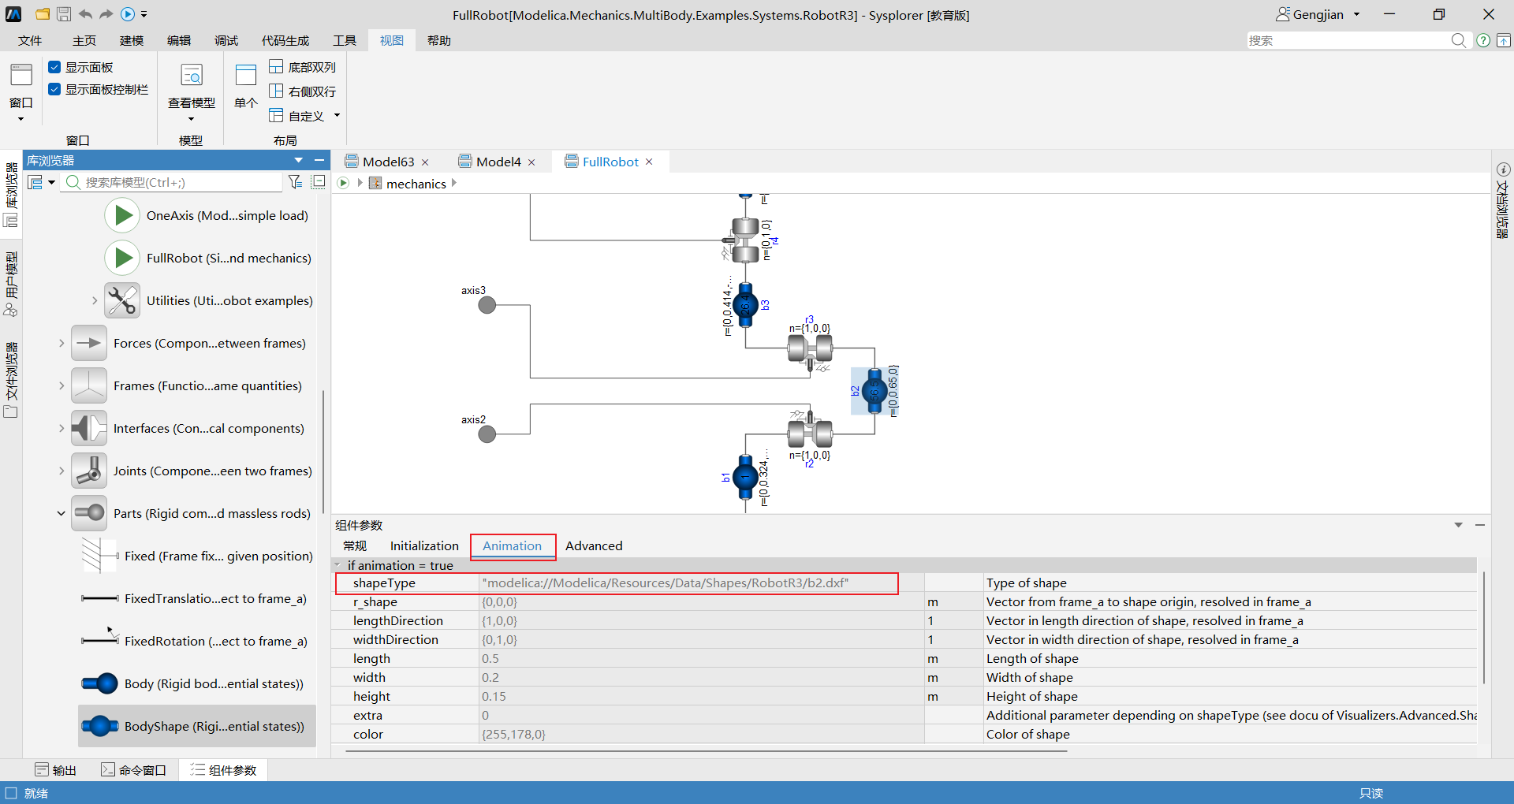Open the Initialization parameters tab
The width and height of the screenshot is (1514, 804).
[x=424, y=545]
